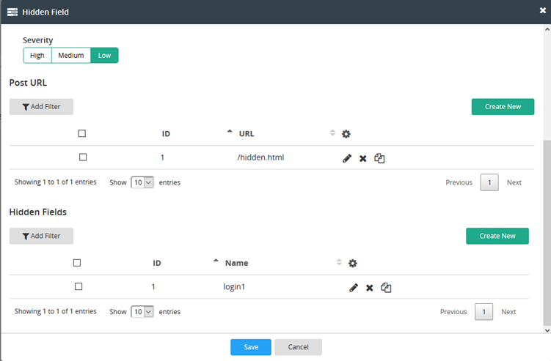Viewport: 551px width, 361px height.
Task: Sort by Name column arrows
Action: pyautogui.click(x=339, y=262)
